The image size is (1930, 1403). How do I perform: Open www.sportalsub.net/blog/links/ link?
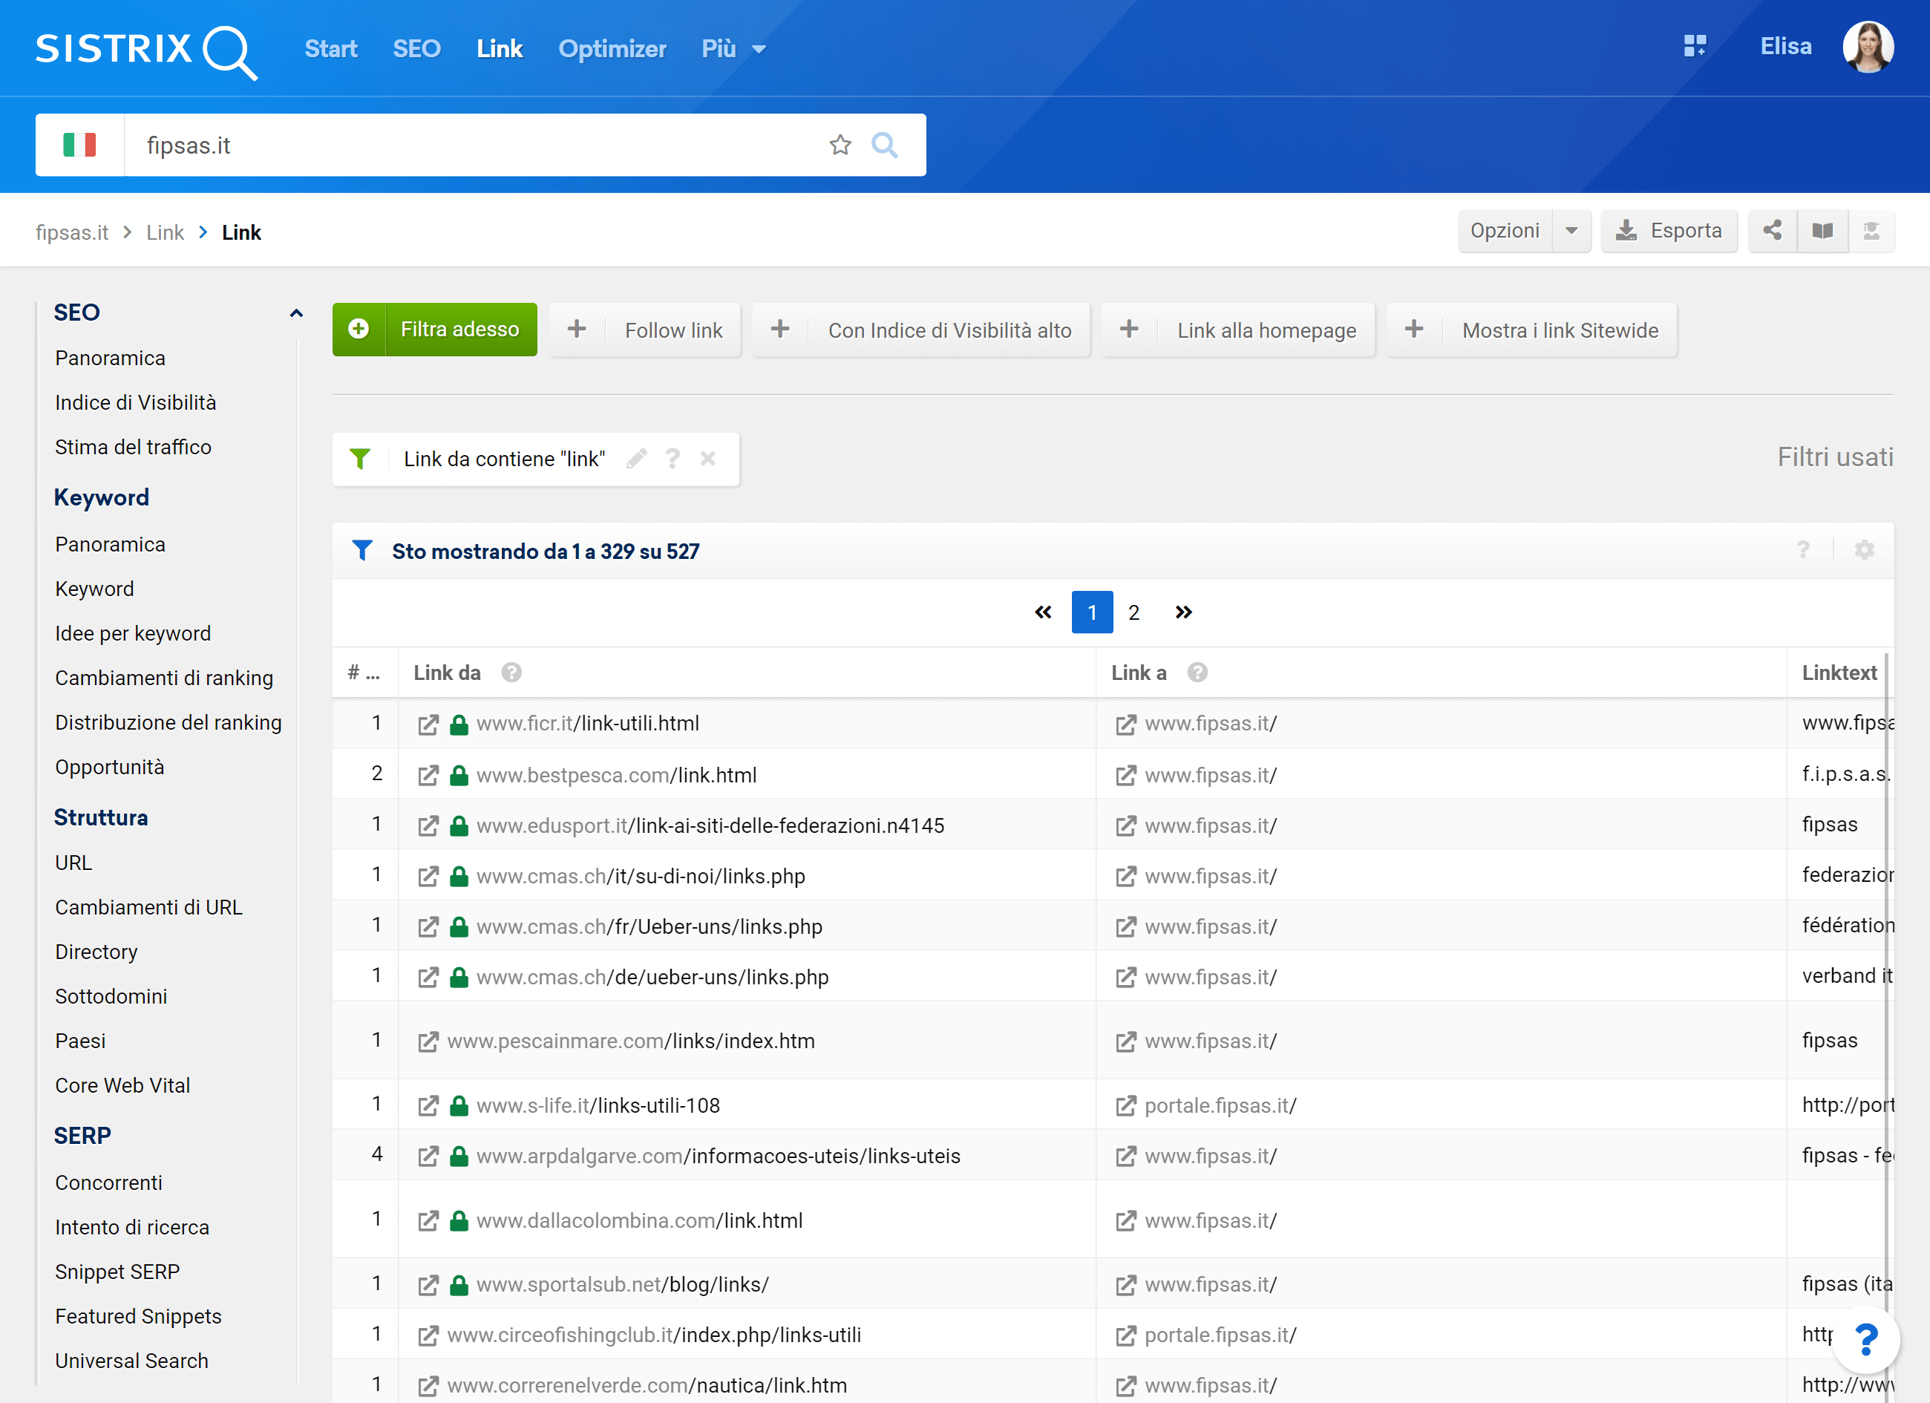(x=622, y=1285)
